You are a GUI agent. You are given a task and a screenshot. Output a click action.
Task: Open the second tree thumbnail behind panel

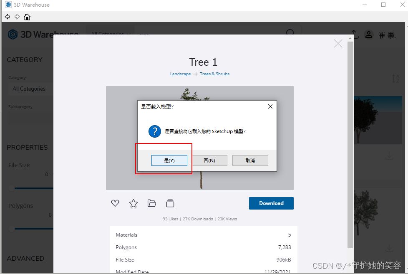tap(378, 212)
